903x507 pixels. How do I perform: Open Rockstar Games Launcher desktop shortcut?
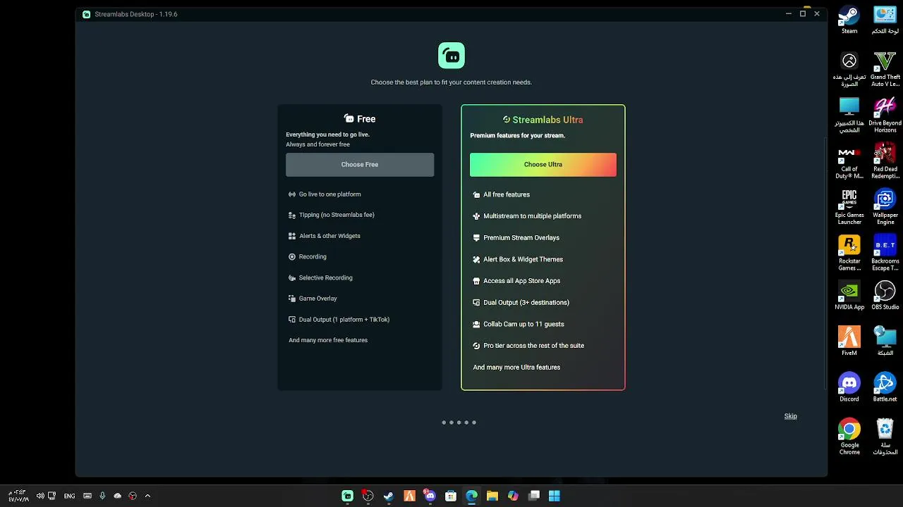849,253
